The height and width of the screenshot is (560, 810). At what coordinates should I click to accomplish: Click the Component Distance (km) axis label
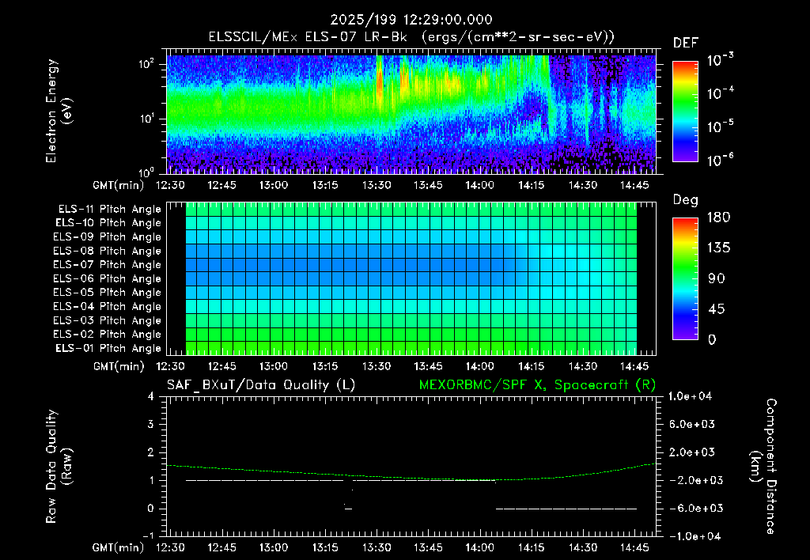763,467
